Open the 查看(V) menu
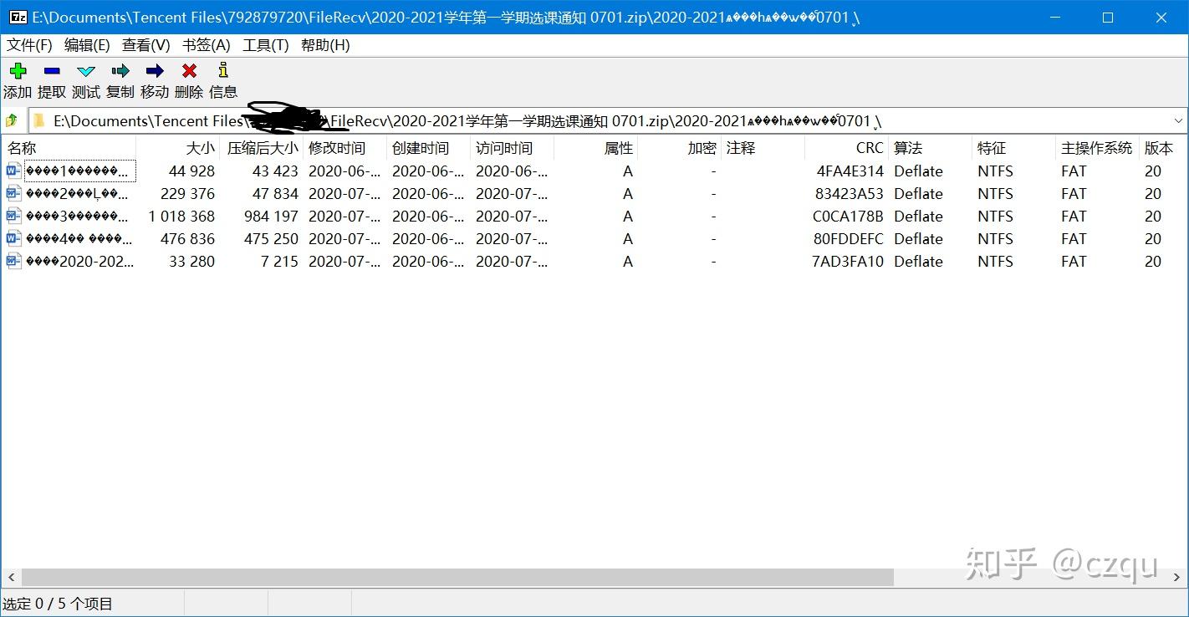Screen dimensions: 1189x617 145,45
